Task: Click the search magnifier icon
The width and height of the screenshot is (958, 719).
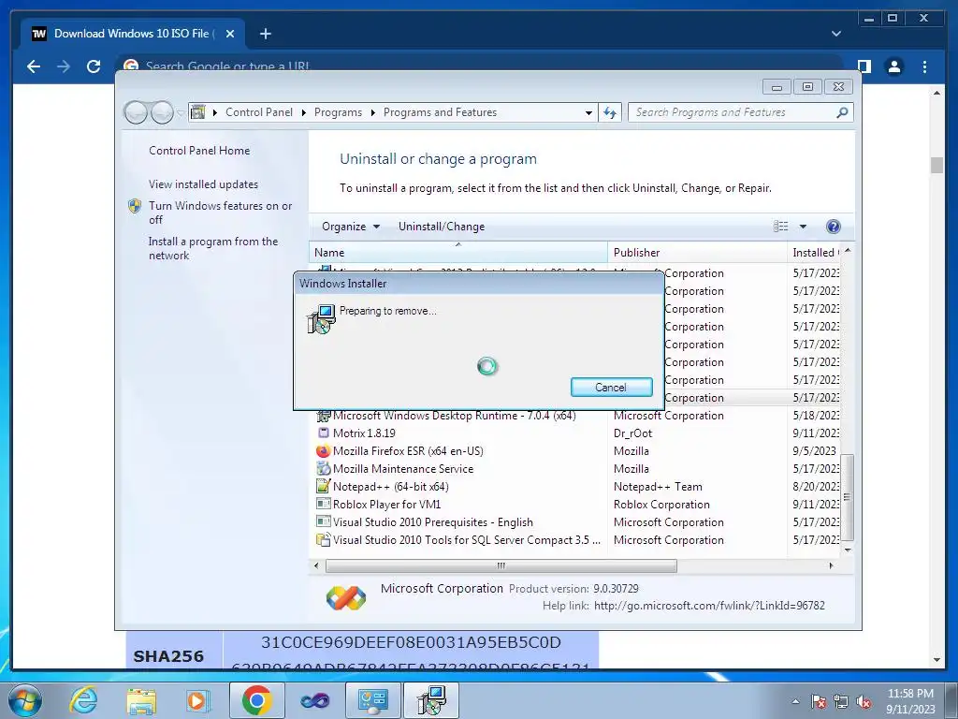Action: (x=842, y=112)
